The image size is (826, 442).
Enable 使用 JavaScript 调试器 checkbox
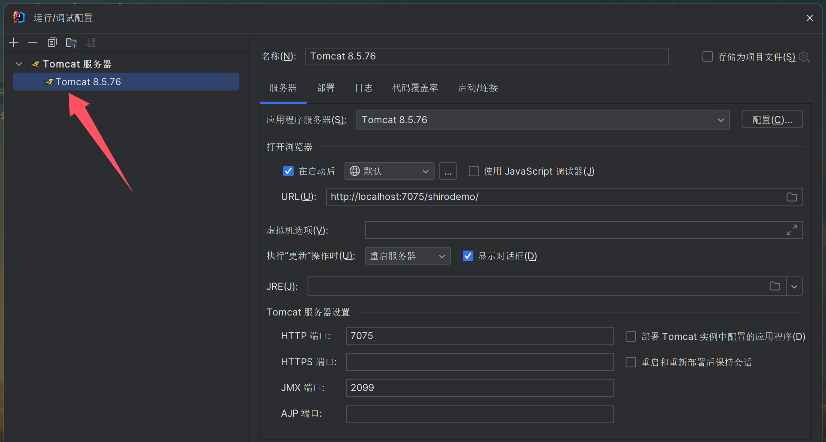(474, 171)
